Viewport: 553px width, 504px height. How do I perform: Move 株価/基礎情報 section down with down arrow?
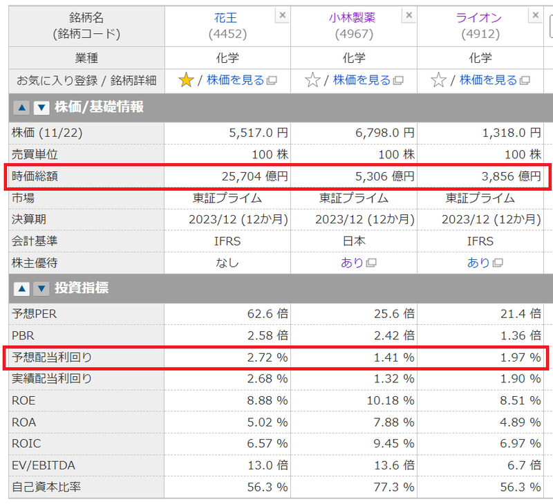[41, 108]
